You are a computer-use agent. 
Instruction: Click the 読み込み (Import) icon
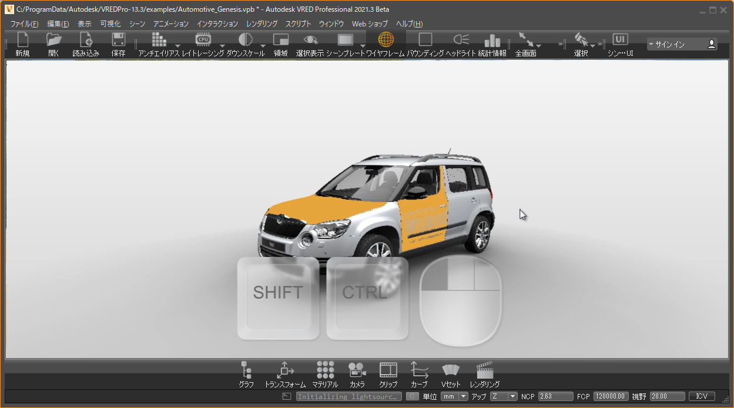click(86, 40)
